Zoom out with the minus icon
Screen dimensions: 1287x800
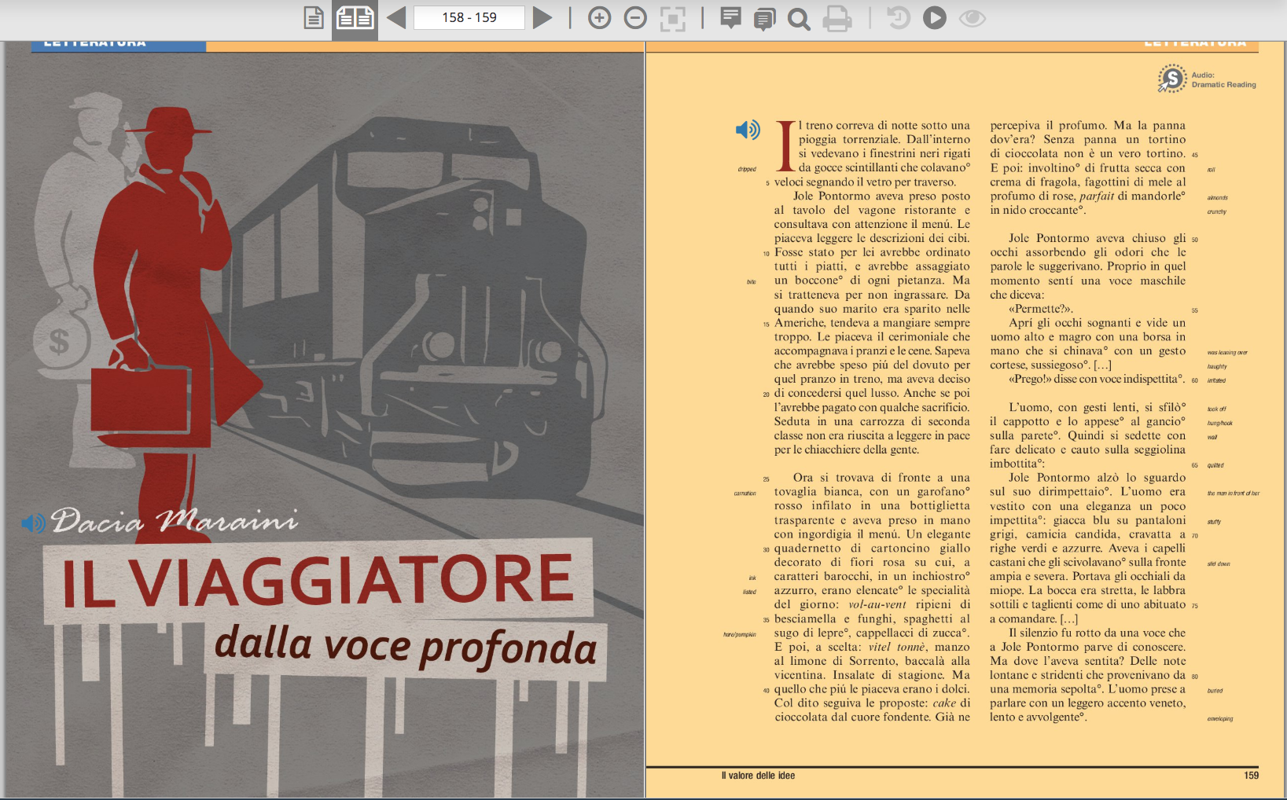click(x=635, y=18)
